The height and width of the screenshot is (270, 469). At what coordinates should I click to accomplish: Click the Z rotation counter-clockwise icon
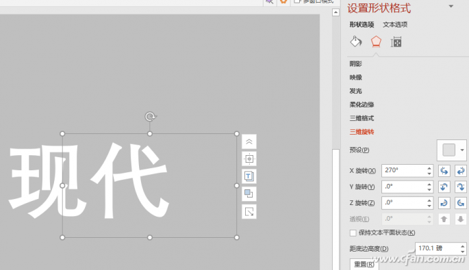(461, 203)
